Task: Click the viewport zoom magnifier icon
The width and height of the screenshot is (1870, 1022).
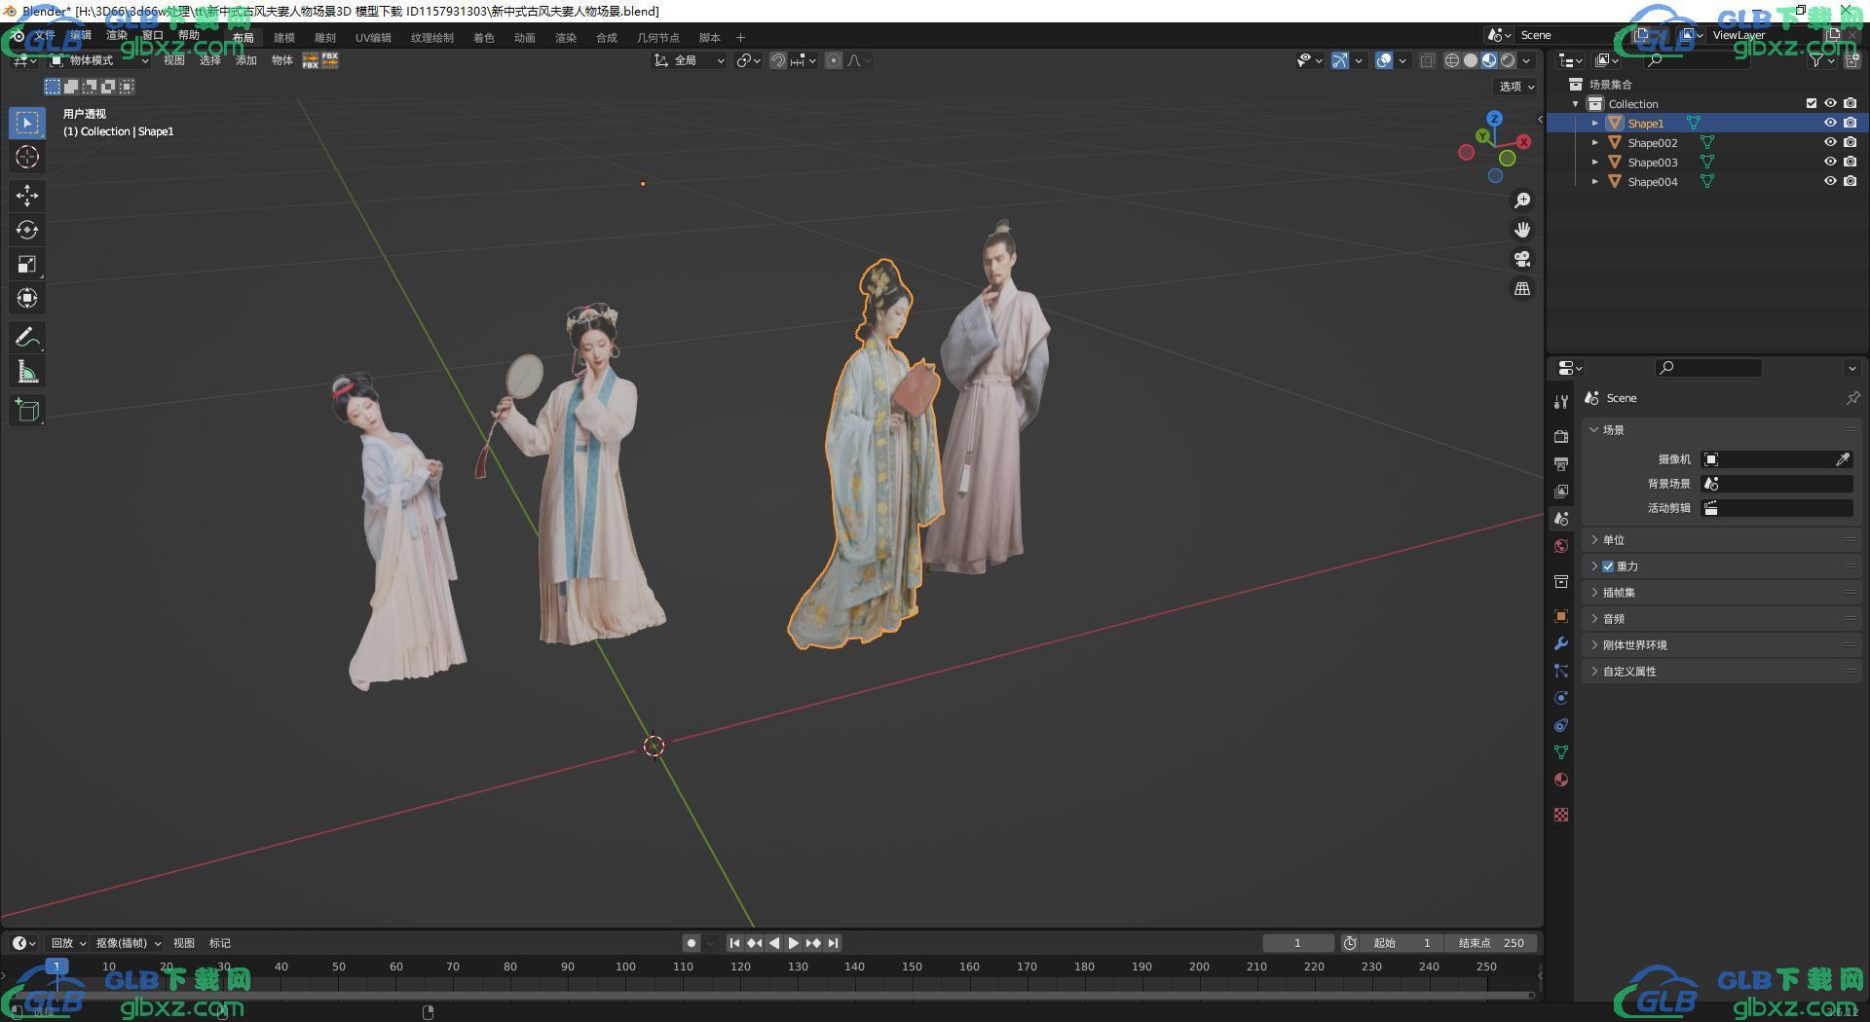Action: pos(1522,201)
